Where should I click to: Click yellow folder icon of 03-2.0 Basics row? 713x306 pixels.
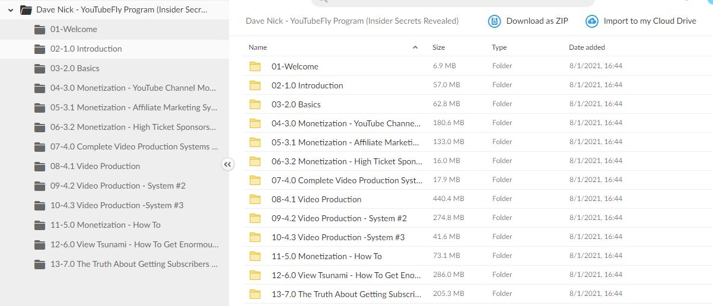255,104
